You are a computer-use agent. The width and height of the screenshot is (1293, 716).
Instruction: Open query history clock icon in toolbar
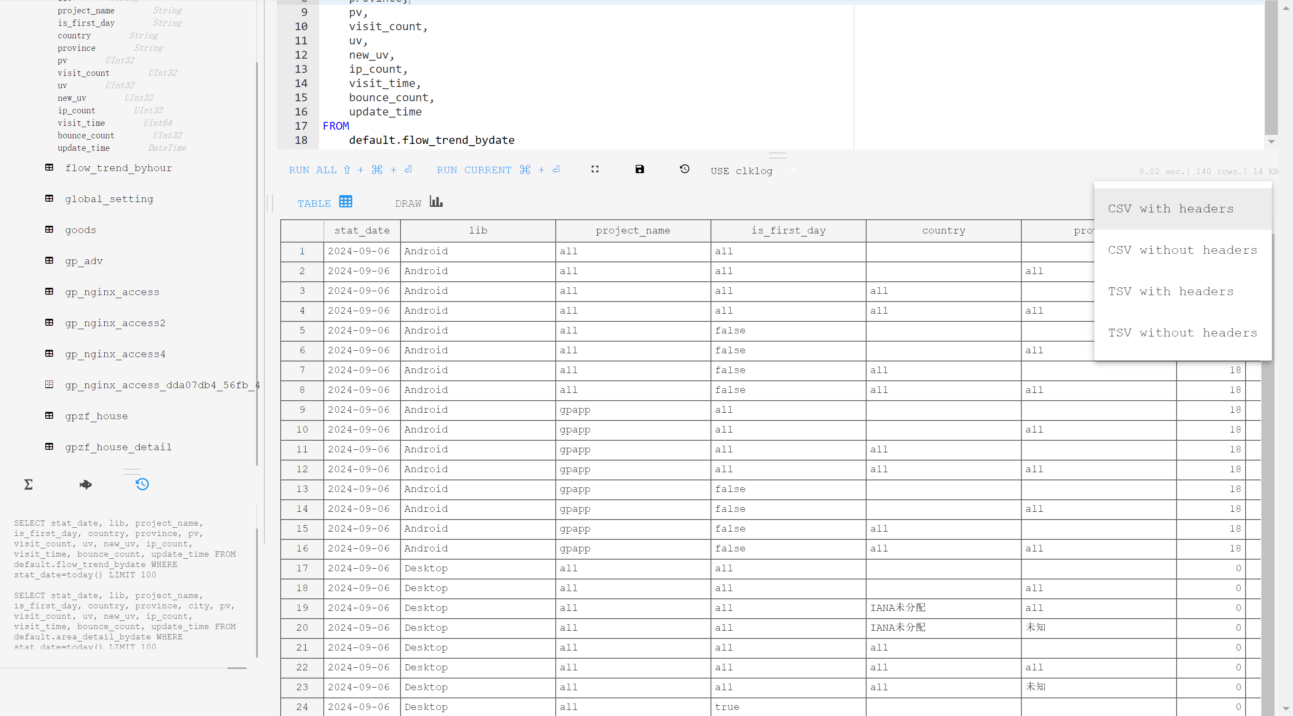click(x=684, y=169)
